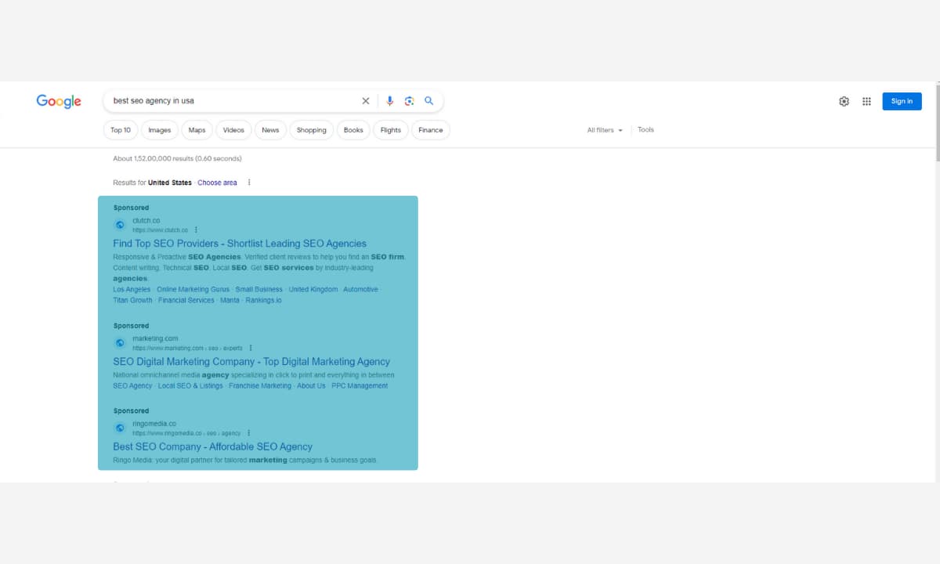Switch to Flights results

(x=391, y=130)
